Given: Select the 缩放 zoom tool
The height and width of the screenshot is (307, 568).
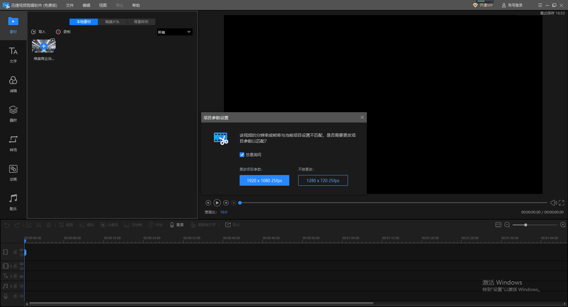Looking at the screenshot, I should coord(87,225).
